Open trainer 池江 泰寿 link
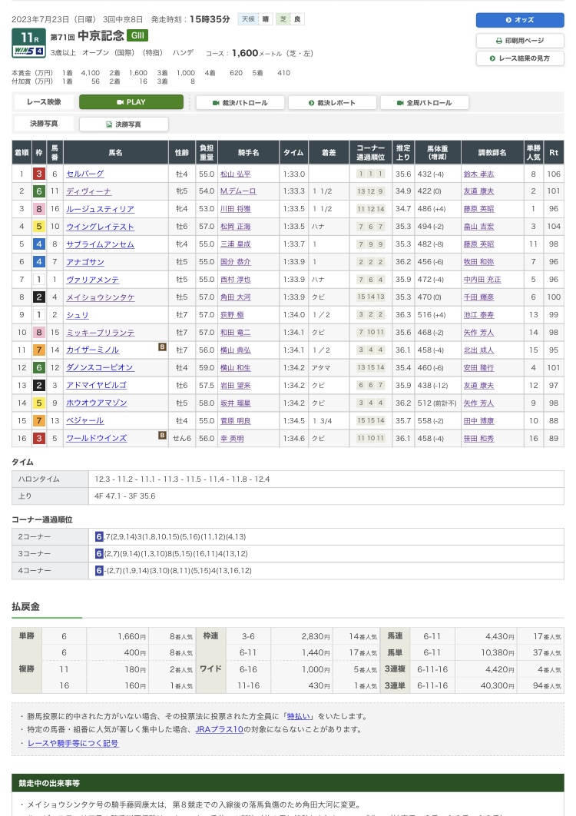Viewport: 576px width, 816px height. pyautogui.click(x=478, y=315)
